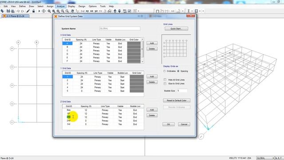The width and height of the screenshot is (284, 160).
Task: Click the Redo icon in toolbar
Action: [x=23, y=11]
